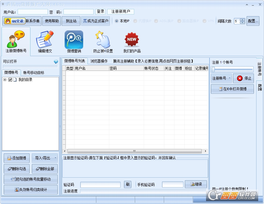Click the 刷 refresh captcha button

click(x=128, y=185)
